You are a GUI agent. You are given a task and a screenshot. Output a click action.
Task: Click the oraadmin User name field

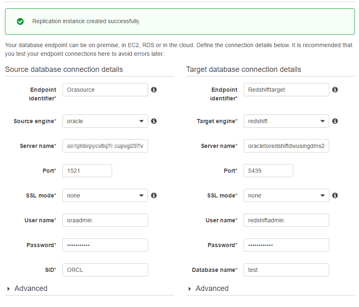coord(105,220)
